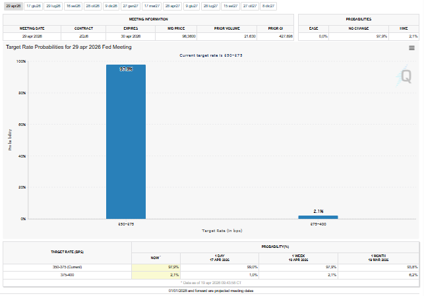Switch to the 27 gen27 meeting tab
The width and height of the screenshot is (424, 296).
click(131, 5)
